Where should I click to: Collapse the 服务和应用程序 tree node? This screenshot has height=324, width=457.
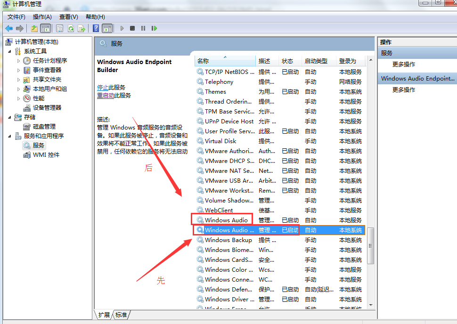coord(9,136)
